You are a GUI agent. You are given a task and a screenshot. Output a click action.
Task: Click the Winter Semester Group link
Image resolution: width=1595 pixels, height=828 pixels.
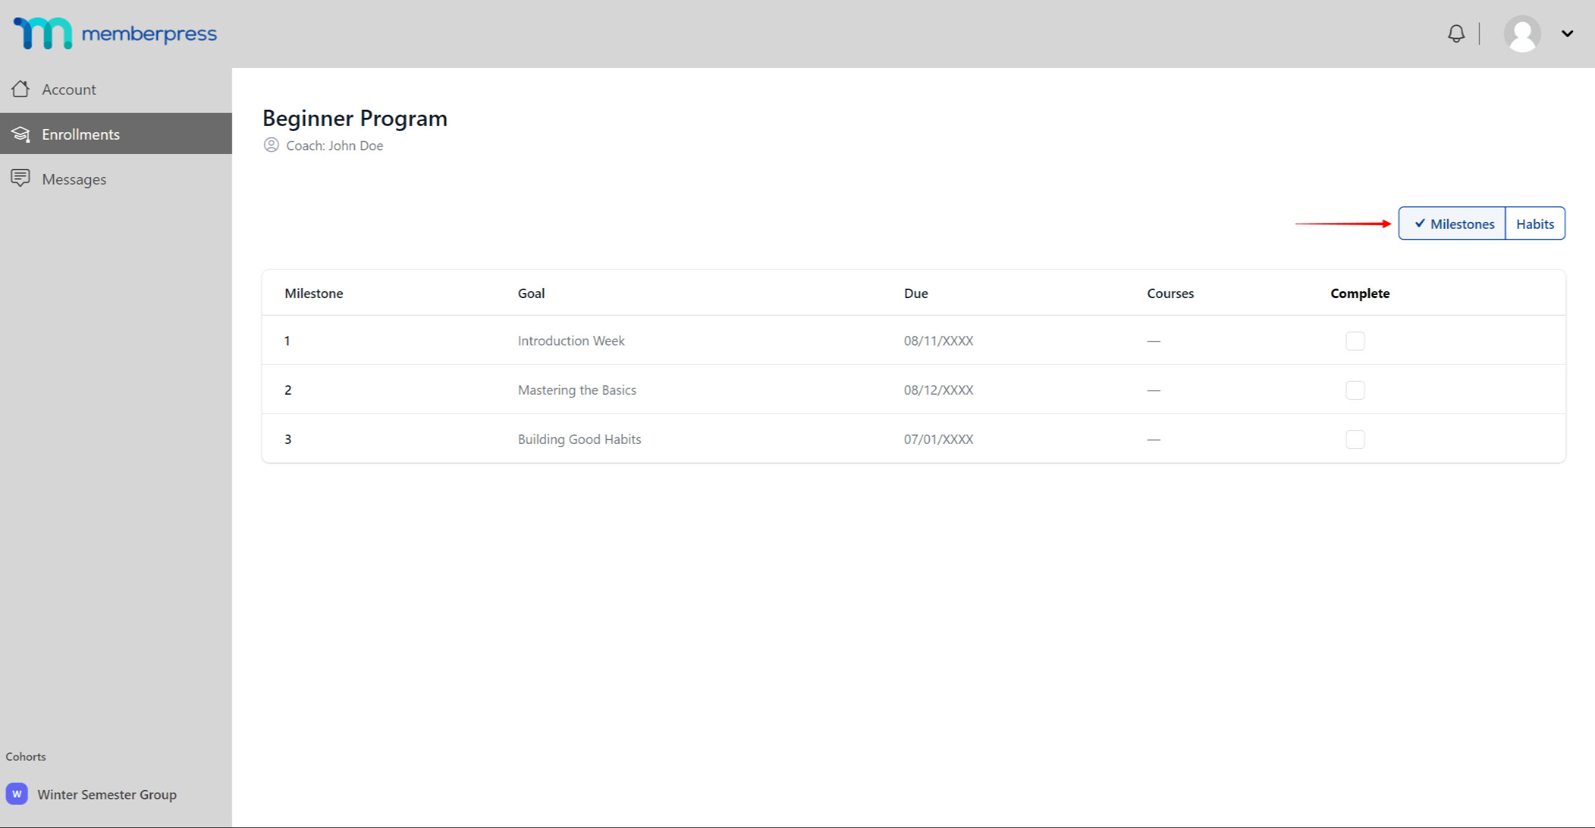[x=107, y=796]
